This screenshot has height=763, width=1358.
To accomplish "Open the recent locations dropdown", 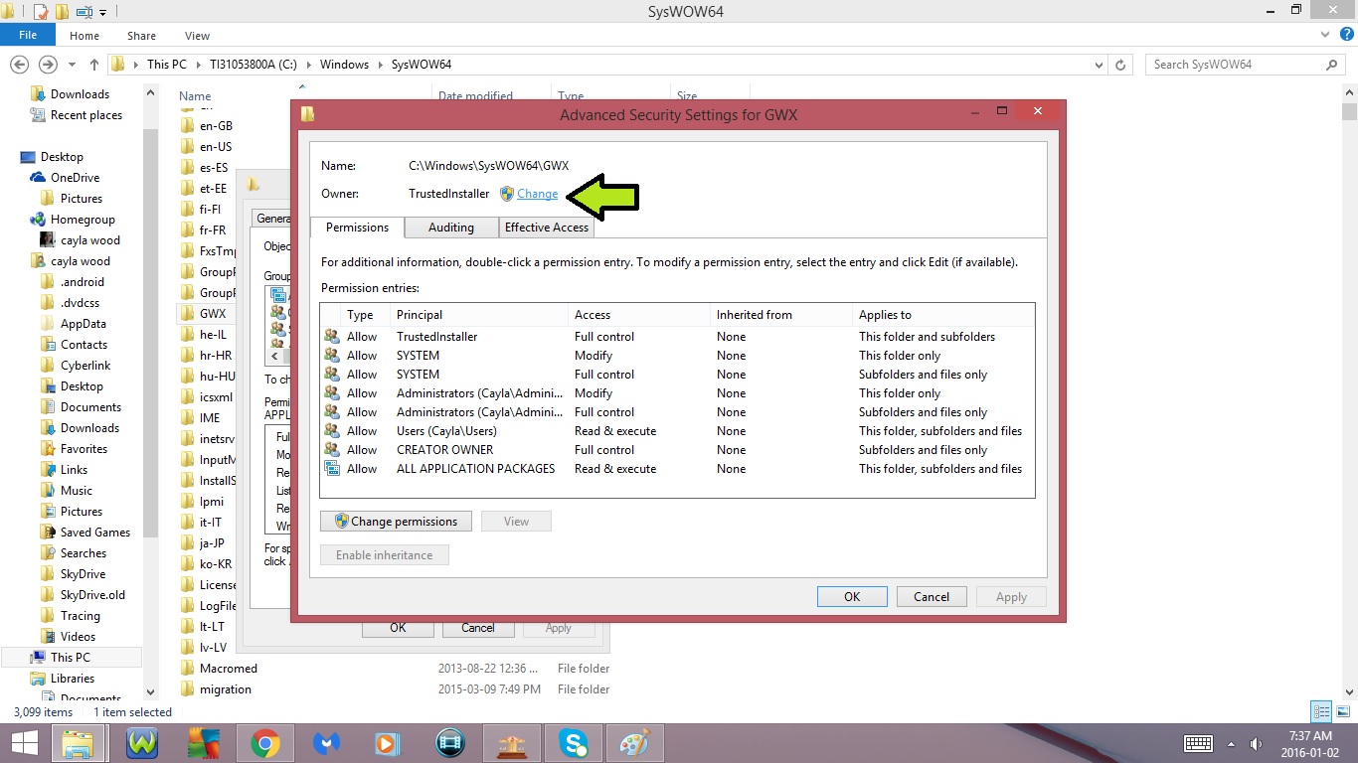I will 72,65.
